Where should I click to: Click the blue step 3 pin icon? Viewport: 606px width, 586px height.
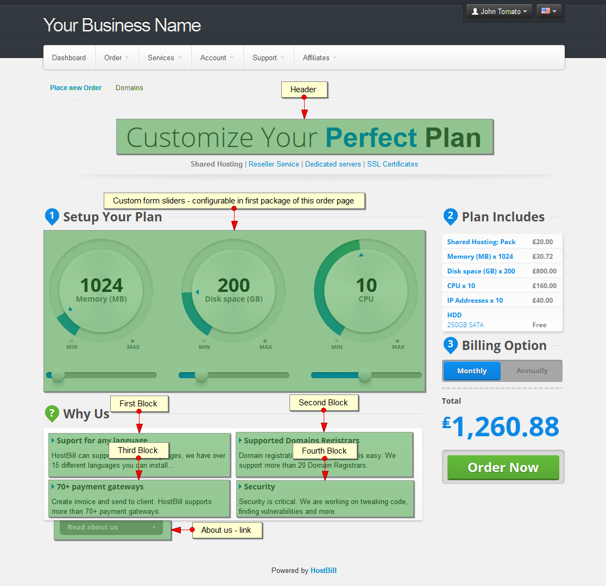[450, 345]
